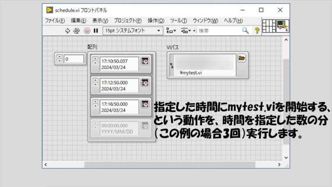Expand the Distribute Objects dropdown
332x187 pixels.
186,31
